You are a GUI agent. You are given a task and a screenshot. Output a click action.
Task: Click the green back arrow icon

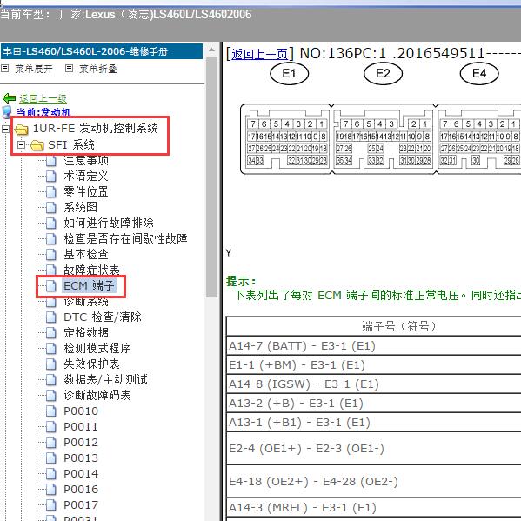tap(9, 98)
